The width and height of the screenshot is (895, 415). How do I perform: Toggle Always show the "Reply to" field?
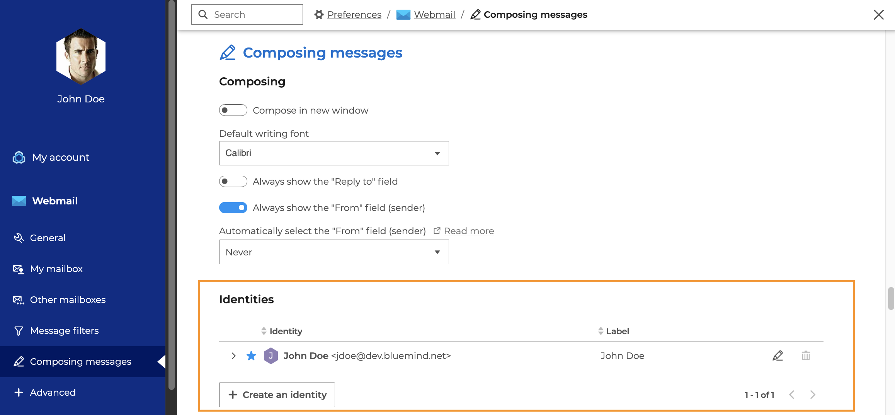(233, 181)
